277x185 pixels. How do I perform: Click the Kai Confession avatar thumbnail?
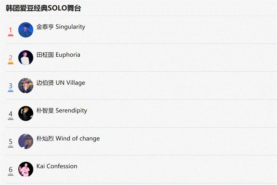click(x=26, y=169)
